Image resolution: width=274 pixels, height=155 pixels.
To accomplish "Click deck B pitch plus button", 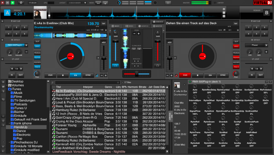I will 171,75.
